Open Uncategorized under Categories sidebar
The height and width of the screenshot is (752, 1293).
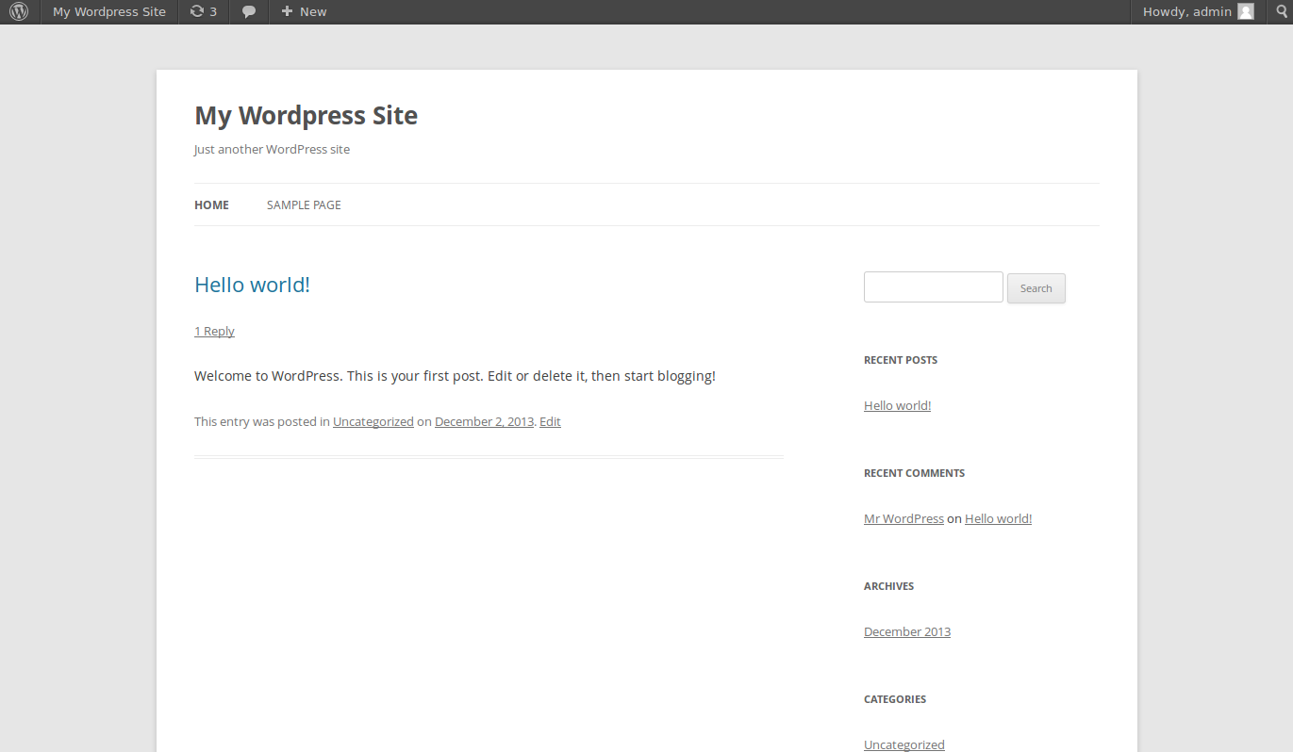click(904, 744)
